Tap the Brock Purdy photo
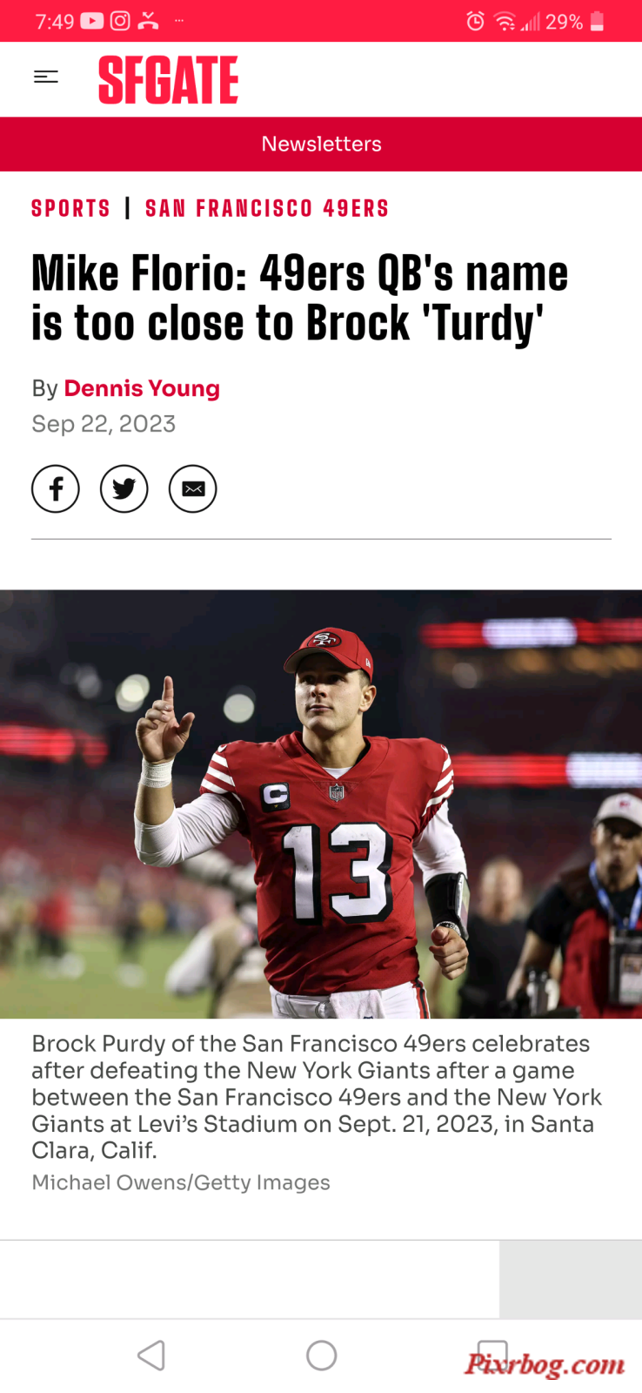Screen dimensions: 642x1393 point(321,804)
